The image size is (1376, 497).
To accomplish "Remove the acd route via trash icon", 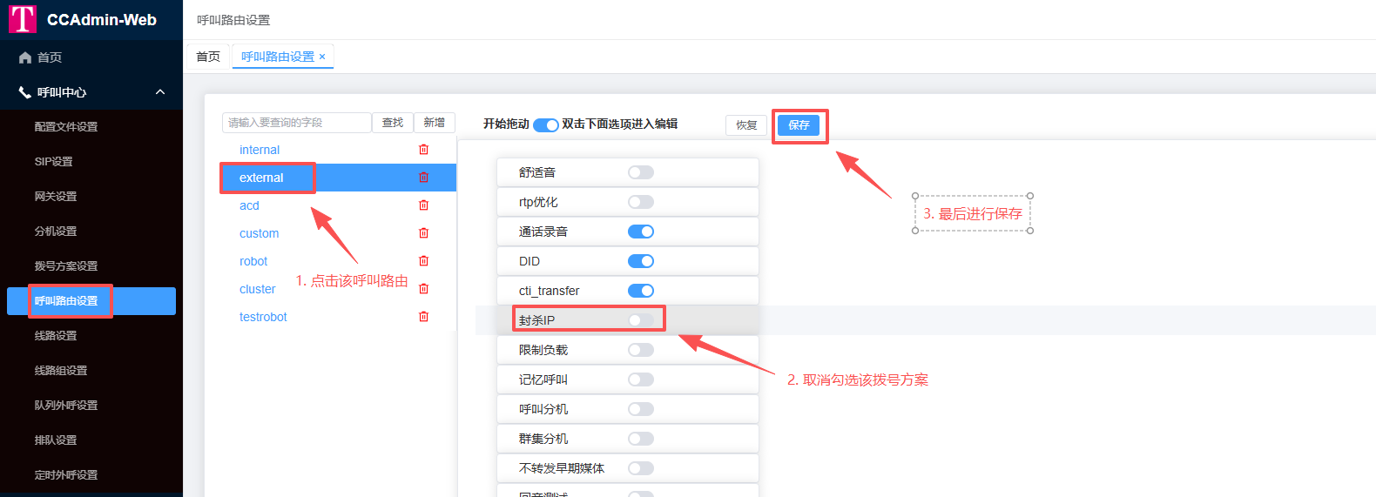I will (423, 205).
